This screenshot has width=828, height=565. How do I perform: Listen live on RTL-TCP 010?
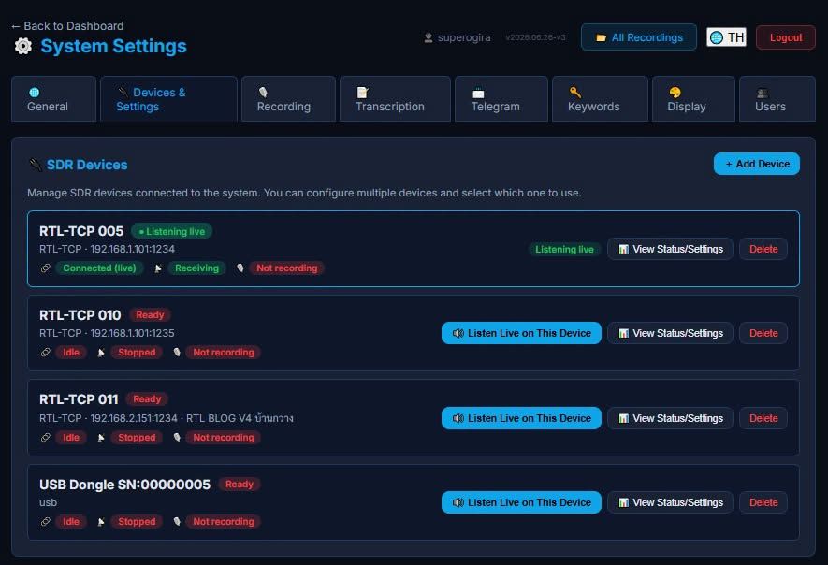(521, 333)
